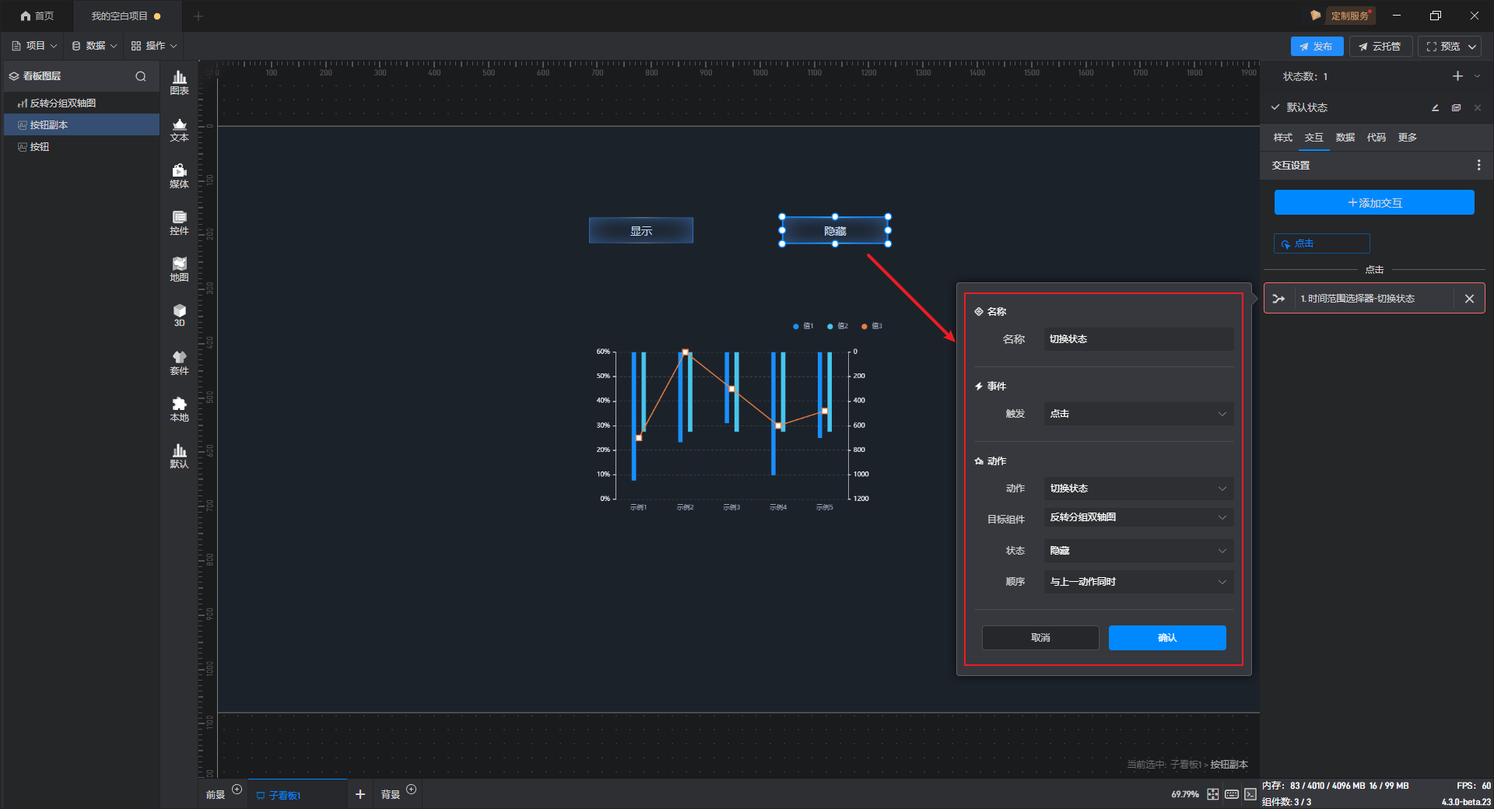Switch to the 样式 style tab

1282,138
